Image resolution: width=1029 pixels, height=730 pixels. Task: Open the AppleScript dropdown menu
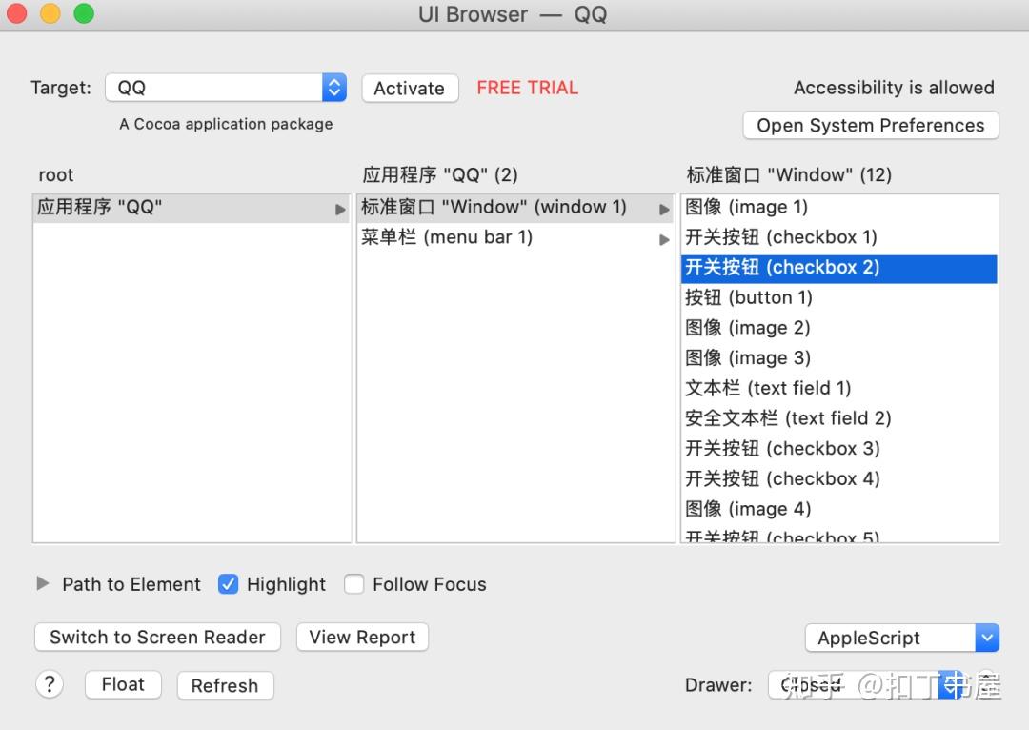tap(986, 638)
